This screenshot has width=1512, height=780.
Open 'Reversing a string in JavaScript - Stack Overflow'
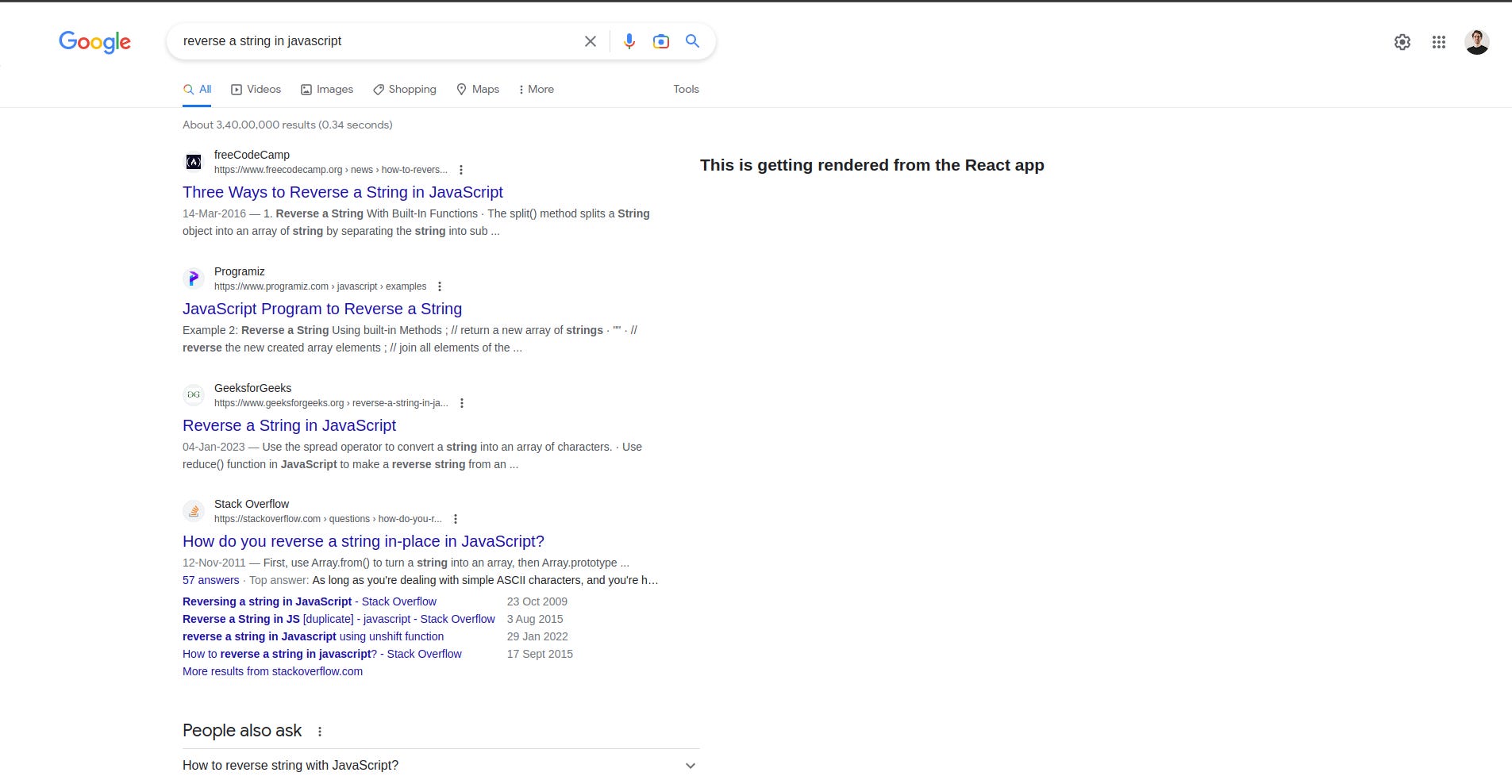(310, 601)
